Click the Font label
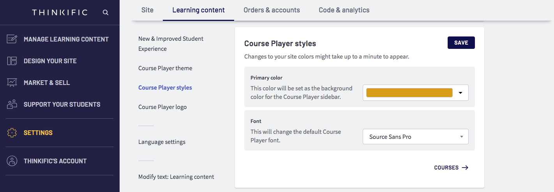Viewport: 554px width, 192px height. (x=256, y=121)
